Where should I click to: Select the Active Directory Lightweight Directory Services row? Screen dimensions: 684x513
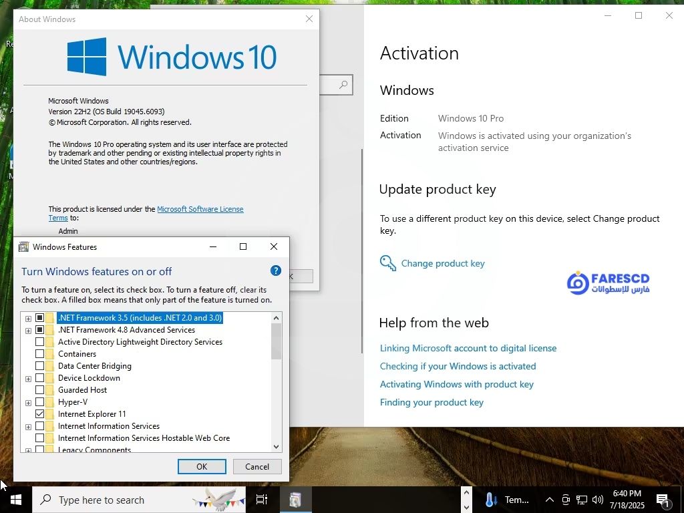(x=140, y=342)
